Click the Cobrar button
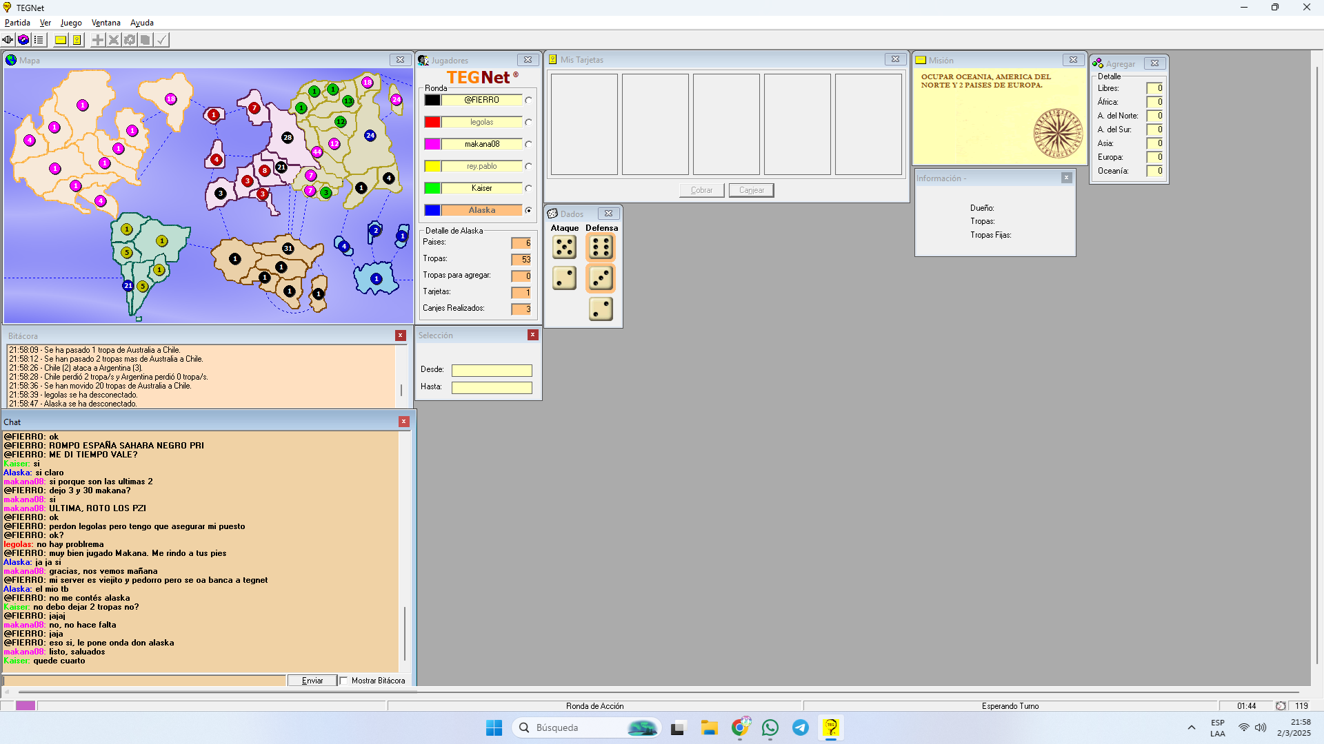Viewport: 1324px width, 744px height. [702, 190]
